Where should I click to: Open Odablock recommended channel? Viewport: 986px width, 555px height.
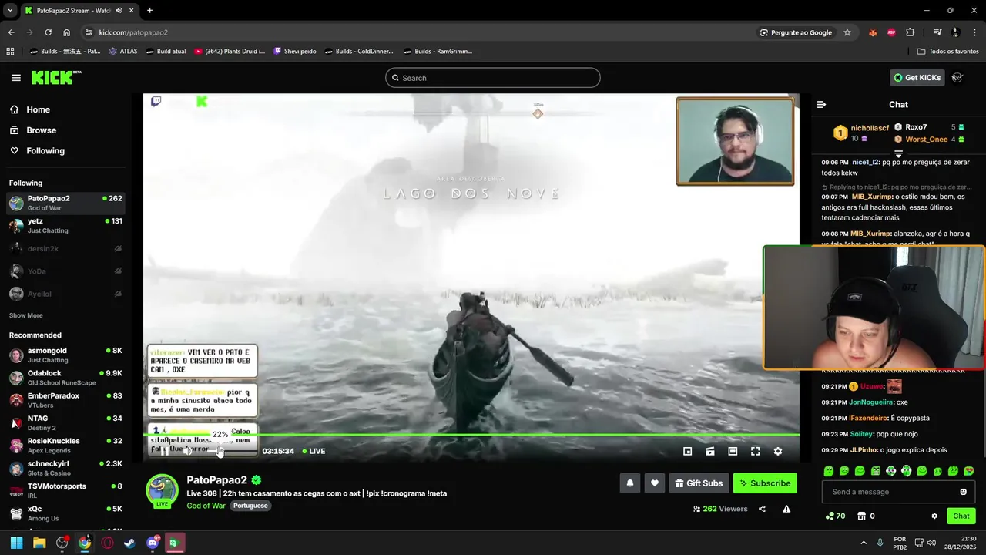(x=65, y=378)
